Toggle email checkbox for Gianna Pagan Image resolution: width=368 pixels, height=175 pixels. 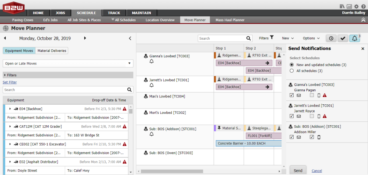point(292,95)
